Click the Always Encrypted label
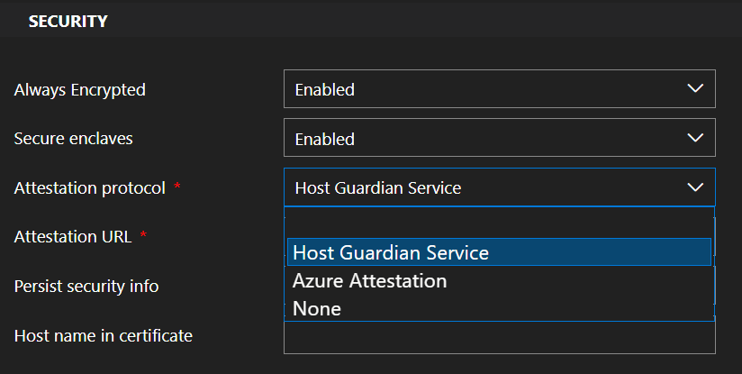The image size is (742, 374). coord(80,89)
